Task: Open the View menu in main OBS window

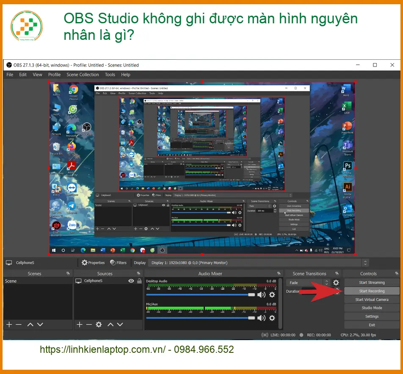Action: pos(37,75)
